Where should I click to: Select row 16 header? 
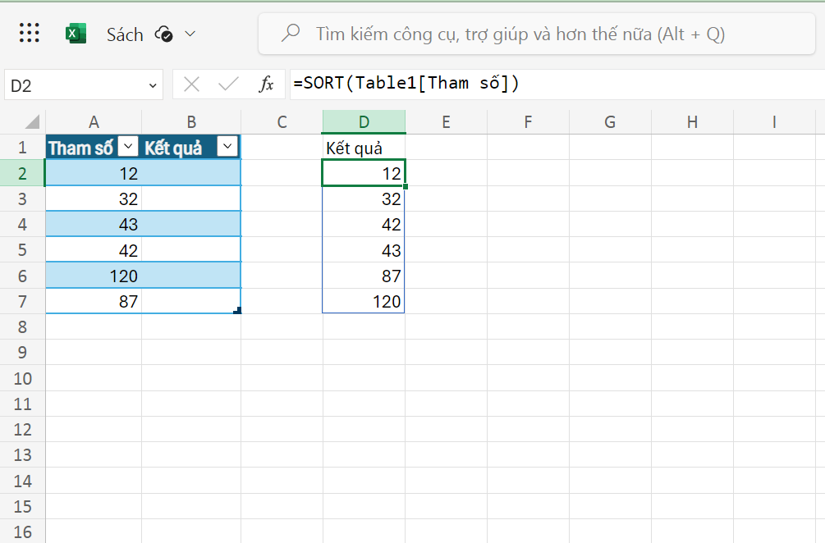(x=23, y=532)
